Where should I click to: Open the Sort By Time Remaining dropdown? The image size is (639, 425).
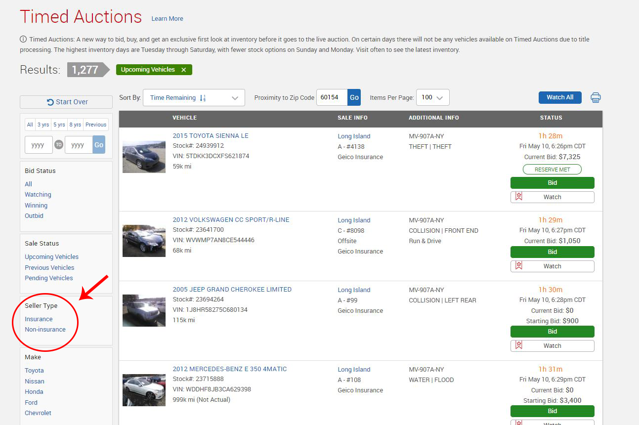tap(194, 97)
